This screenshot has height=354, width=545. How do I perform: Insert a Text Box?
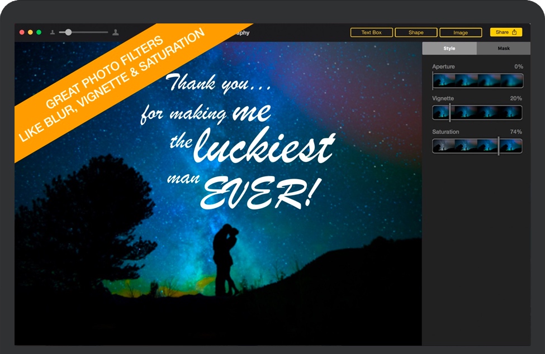pyautogui.click(x=371, y=32)
